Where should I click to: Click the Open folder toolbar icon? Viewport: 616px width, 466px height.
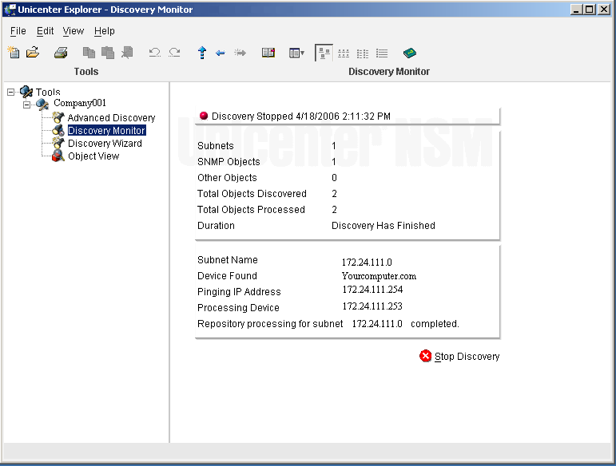pyautogui.click(x=33, y=53)
